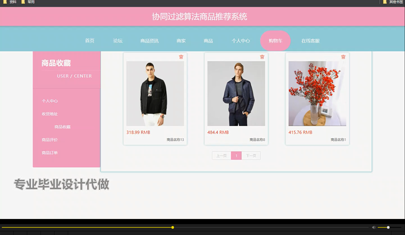Mute the video with the speaker icon
The width and height of the screenshot is (405, 235).
click(374, 227)
